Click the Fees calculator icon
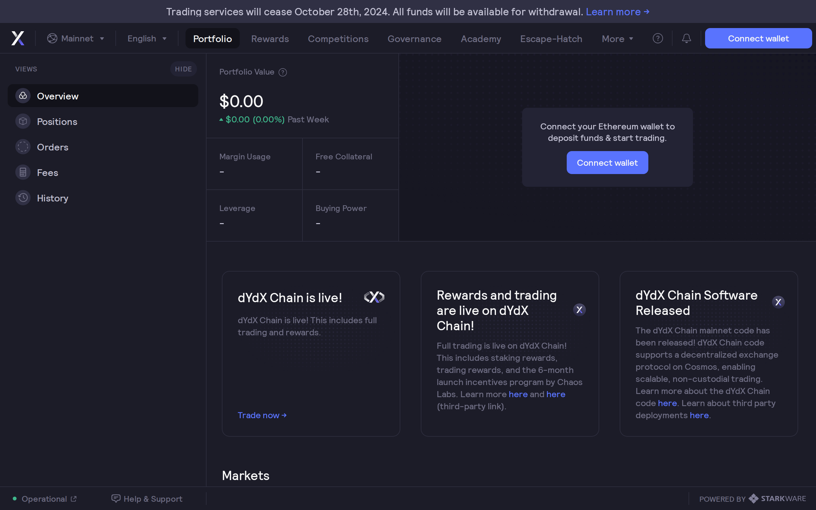The height and width of the screenshot is (510, 816). point(23,172)
